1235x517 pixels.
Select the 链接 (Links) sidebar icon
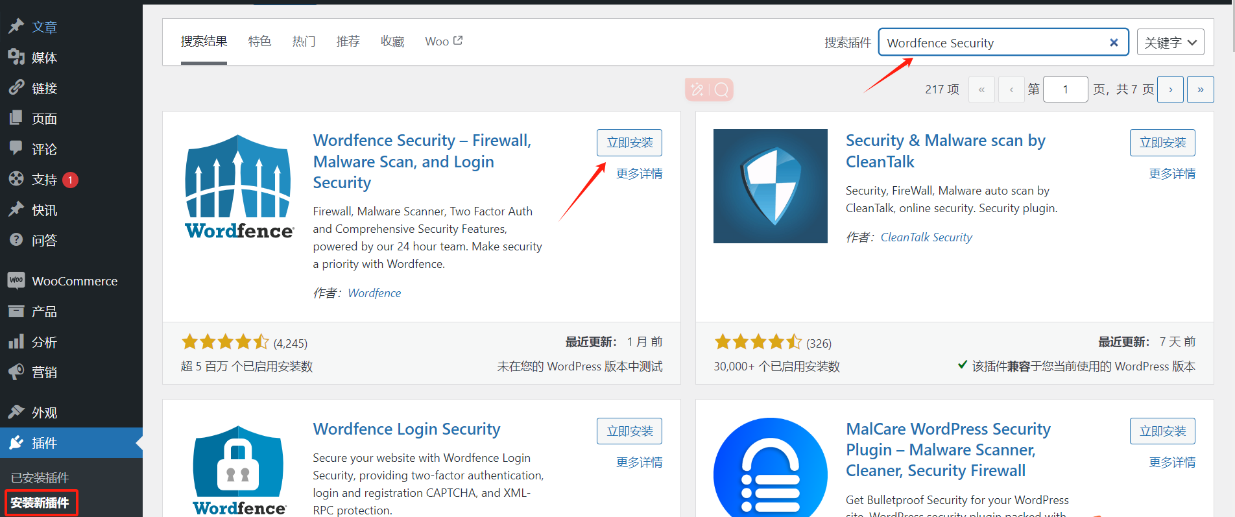(44, 88)
